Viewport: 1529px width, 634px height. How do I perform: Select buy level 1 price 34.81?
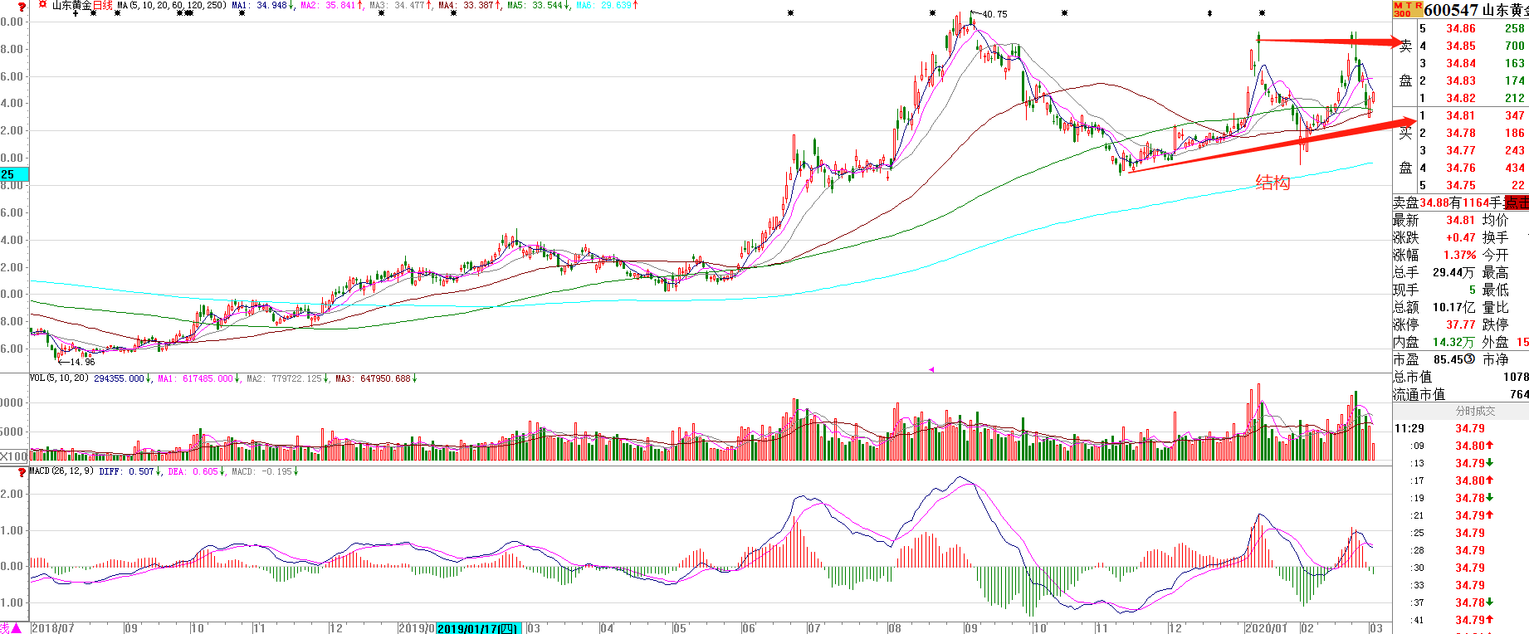[x=1461, y=115]
